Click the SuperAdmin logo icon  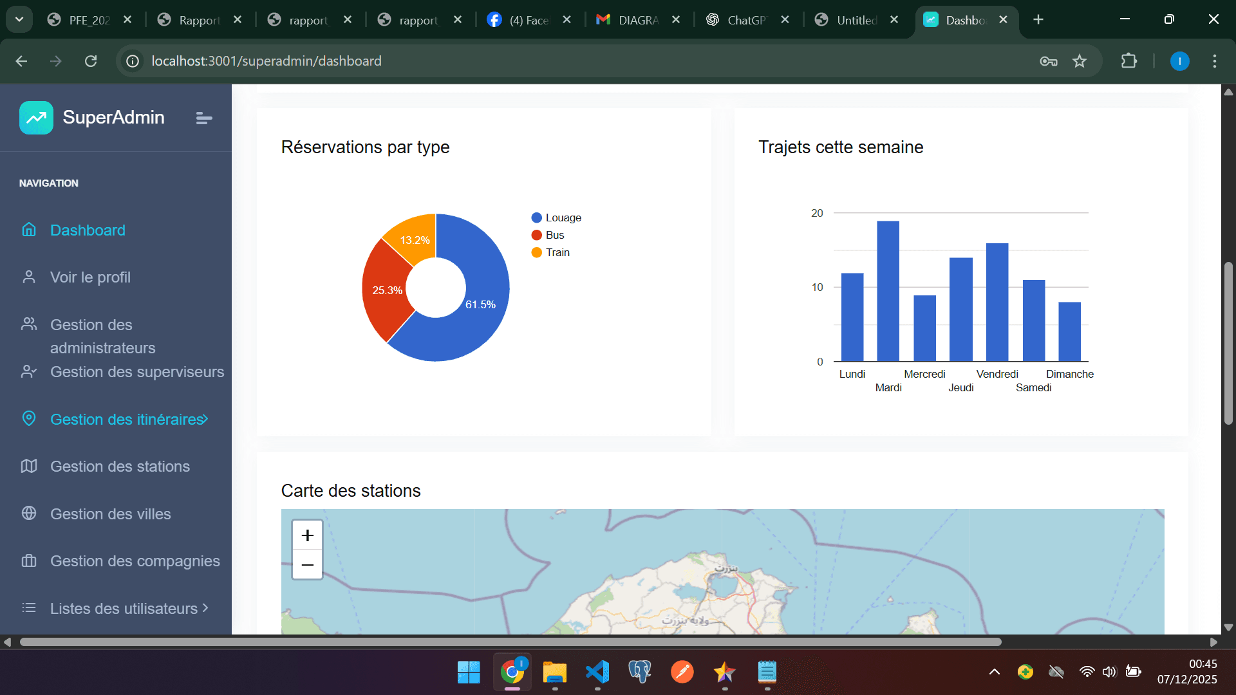pos(36,118)
